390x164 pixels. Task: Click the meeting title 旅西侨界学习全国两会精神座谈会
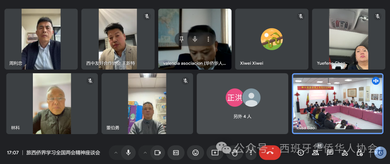pyautogui.click(x=63, y=152)
